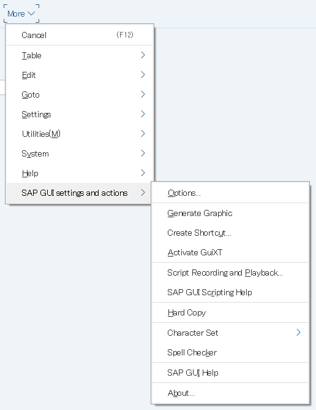The image size is (316, 410).
Task: Expand the Table submenu
Action: click(x=80, y=55)
